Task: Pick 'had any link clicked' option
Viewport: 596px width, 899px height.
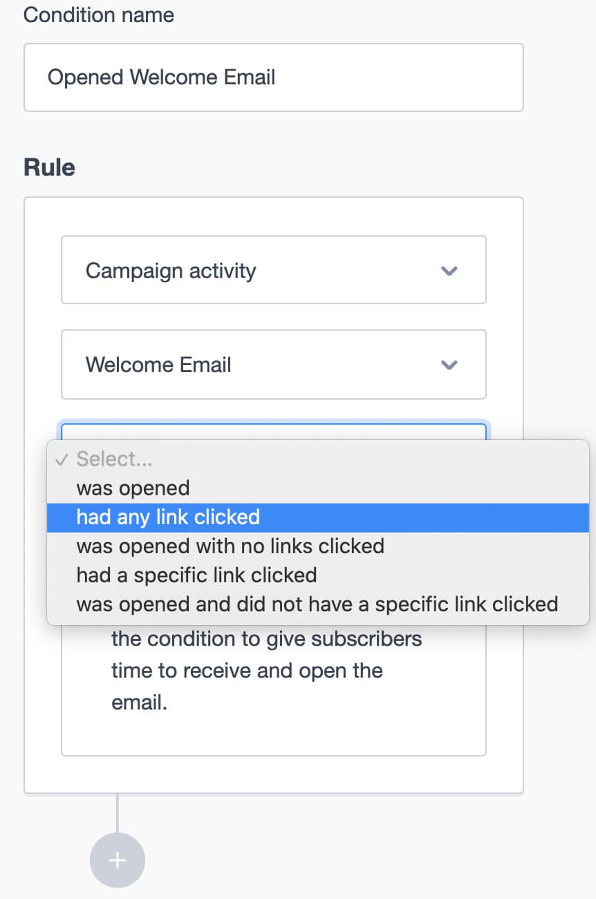Action: pyautogui.click(x=168, y=517)
